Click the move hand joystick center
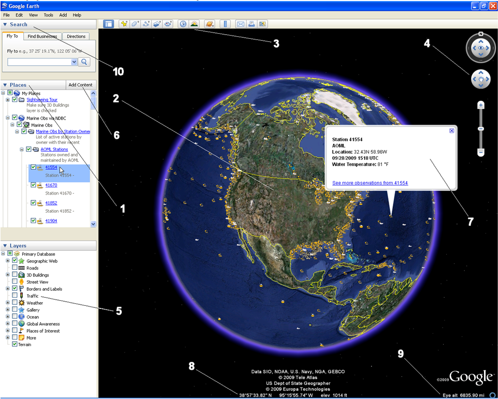The width and height of the screenshot is (498, 399). coord(481,79)
